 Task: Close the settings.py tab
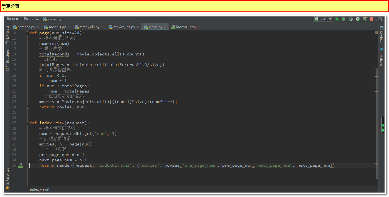38,27
